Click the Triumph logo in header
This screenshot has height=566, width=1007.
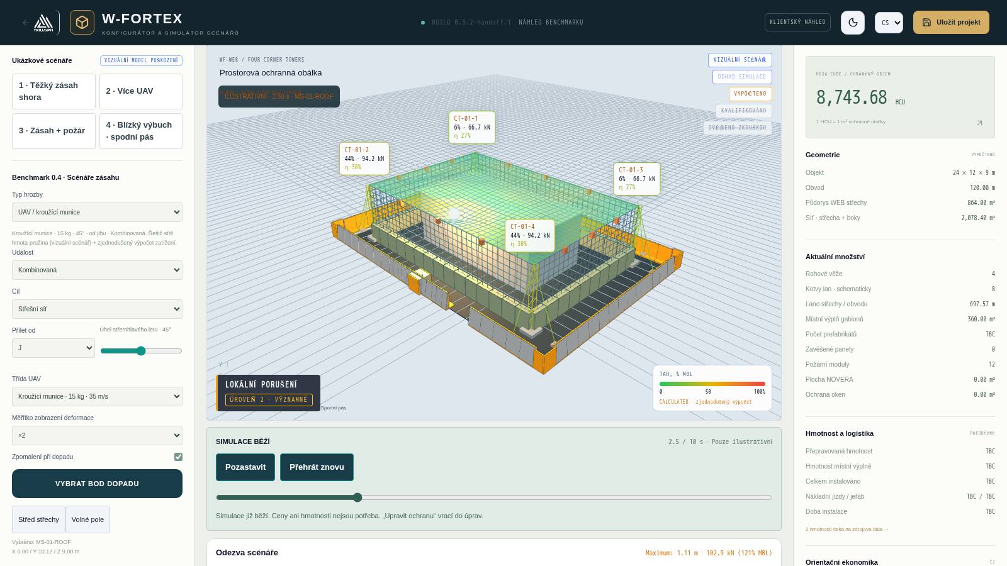pyautogui.click(x=43, y=23)
